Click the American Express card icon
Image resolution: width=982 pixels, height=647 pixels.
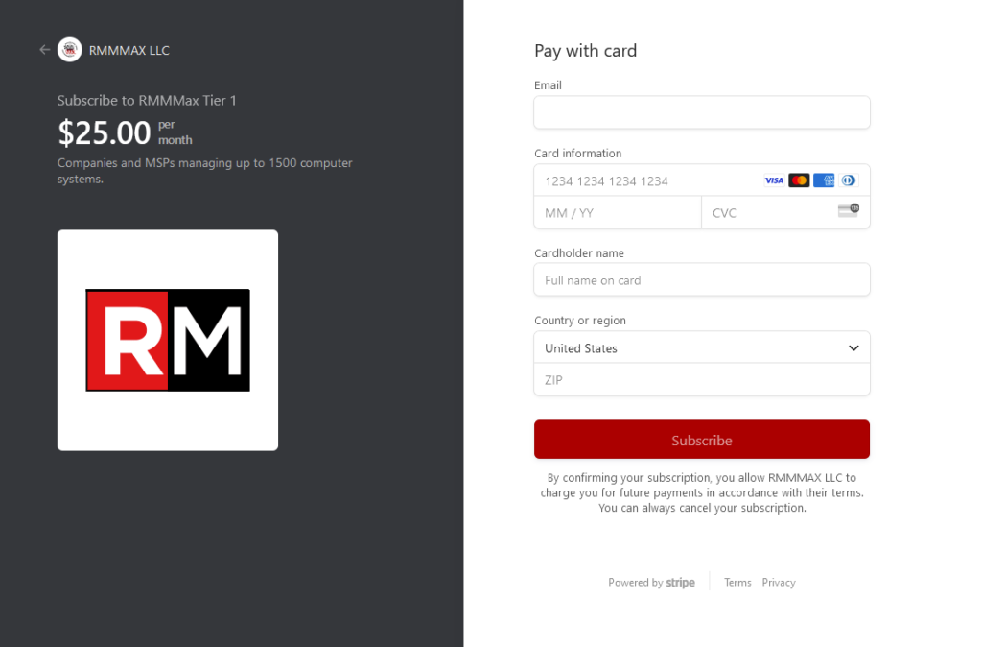tap(824, 180)
